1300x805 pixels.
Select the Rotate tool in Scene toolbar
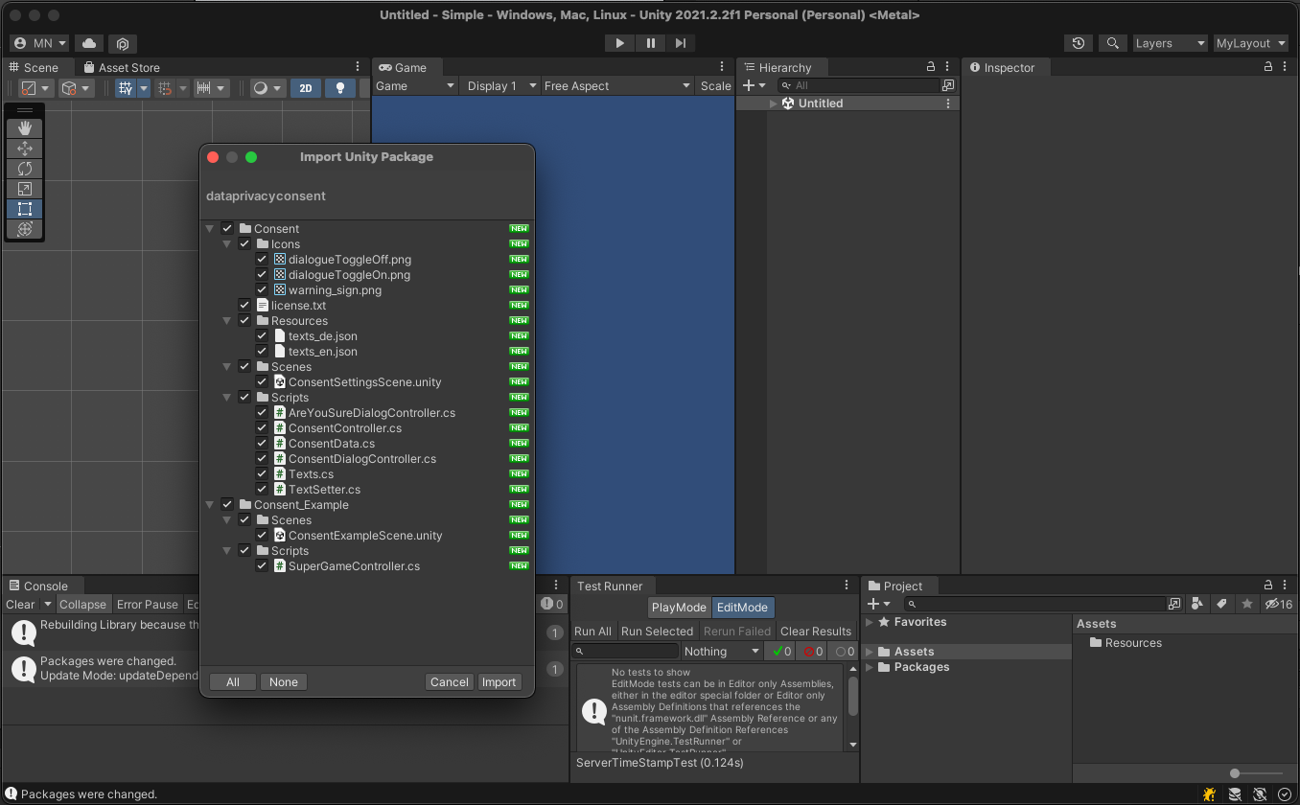25,169
